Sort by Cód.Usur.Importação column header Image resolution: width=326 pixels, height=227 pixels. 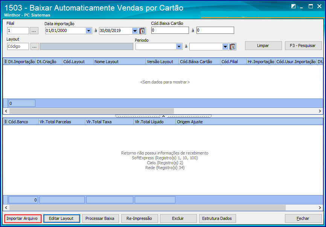tap(296, 62)
